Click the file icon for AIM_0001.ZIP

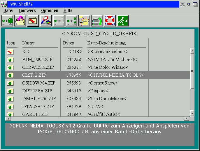coord(10,60)
